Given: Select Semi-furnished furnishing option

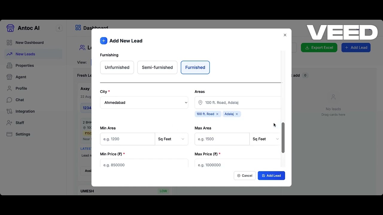Looking at the screenshot, I should click(x=157, y=67).
